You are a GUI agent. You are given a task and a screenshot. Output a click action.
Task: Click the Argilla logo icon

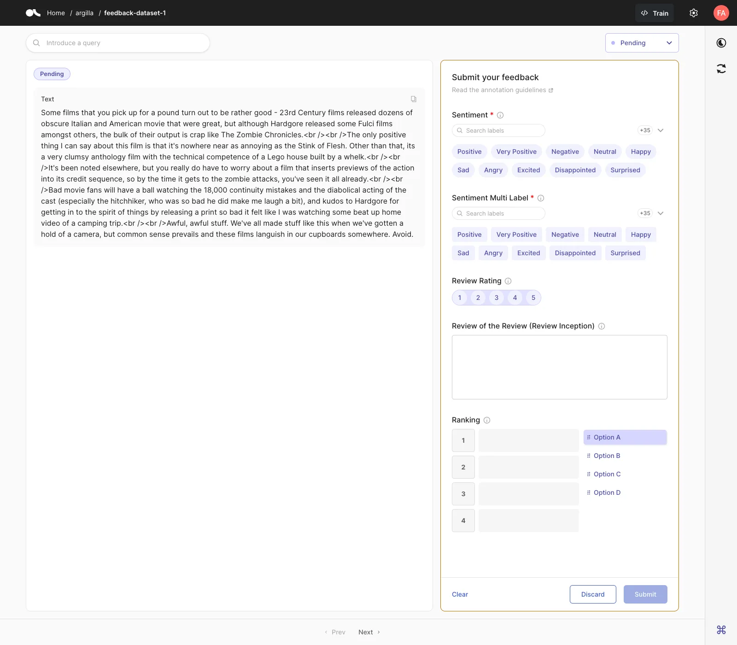click(33, 13)
